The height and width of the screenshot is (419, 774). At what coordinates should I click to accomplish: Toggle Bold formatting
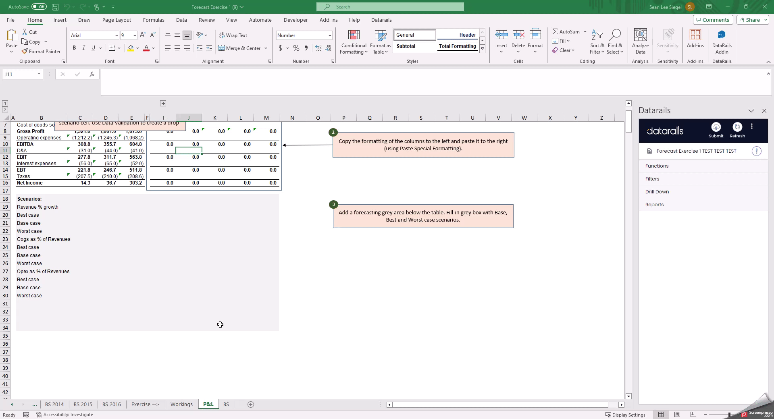[x=74, y=48]
